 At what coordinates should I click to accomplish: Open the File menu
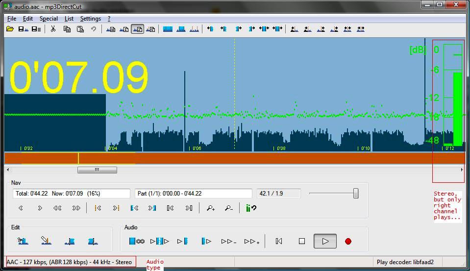click(x=12, y=19)
